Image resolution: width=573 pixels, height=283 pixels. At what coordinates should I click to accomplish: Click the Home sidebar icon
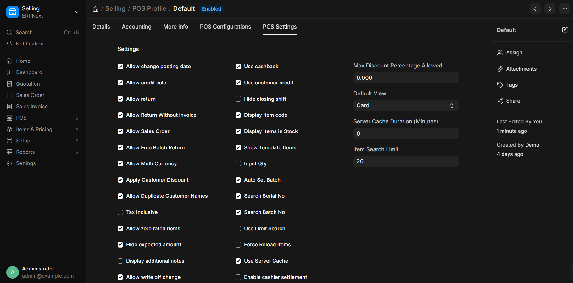(x=9, y=61)
